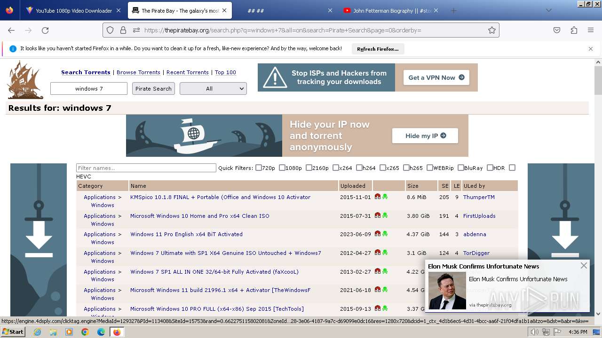The image size is (602, 338).
Task: Open the Save to Pocket icon
Action: pos(557,30)
